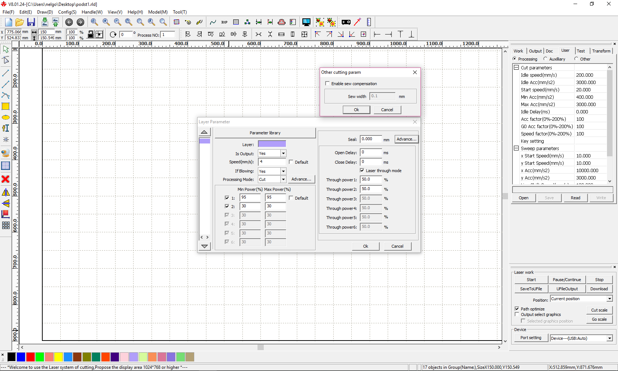Switch to the Work tab

tap(518, 51)
